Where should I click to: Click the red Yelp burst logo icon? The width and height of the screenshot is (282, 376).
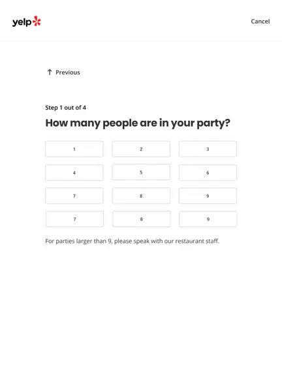coord(37,21)
